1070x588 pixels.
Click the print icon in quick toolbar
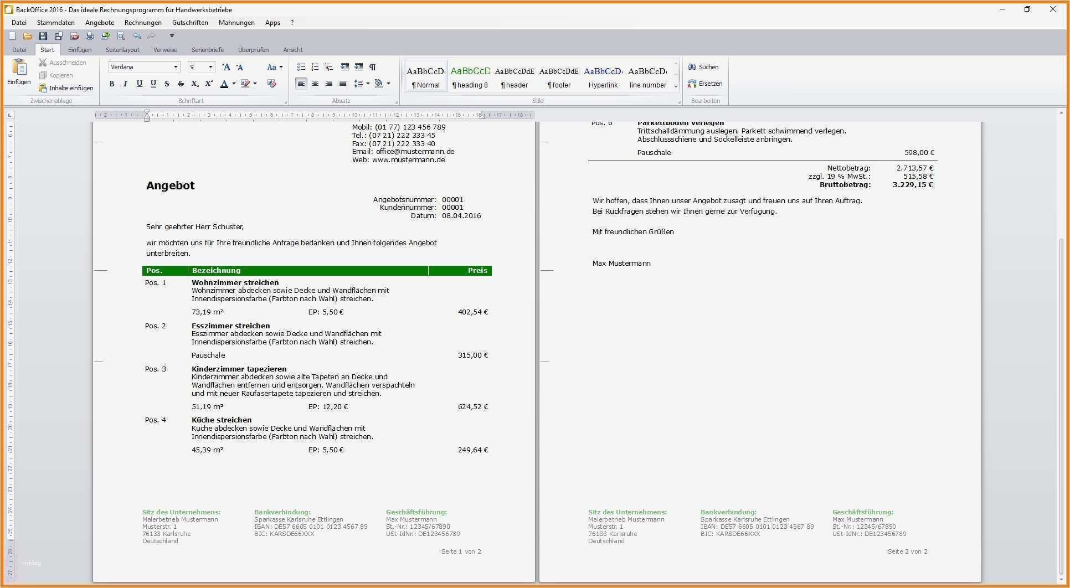(90, 36)
